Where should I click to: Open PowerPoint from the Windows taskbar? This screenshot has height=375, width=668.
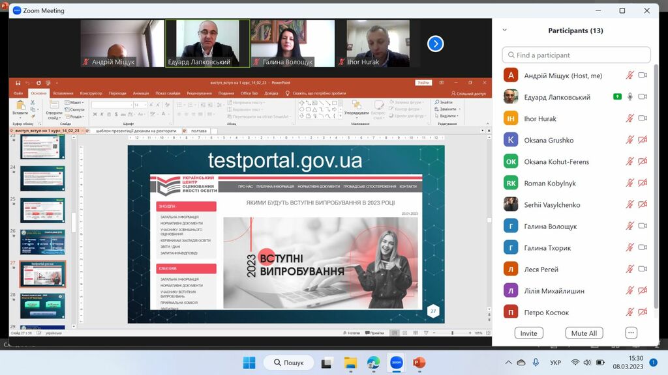(419, 363)
